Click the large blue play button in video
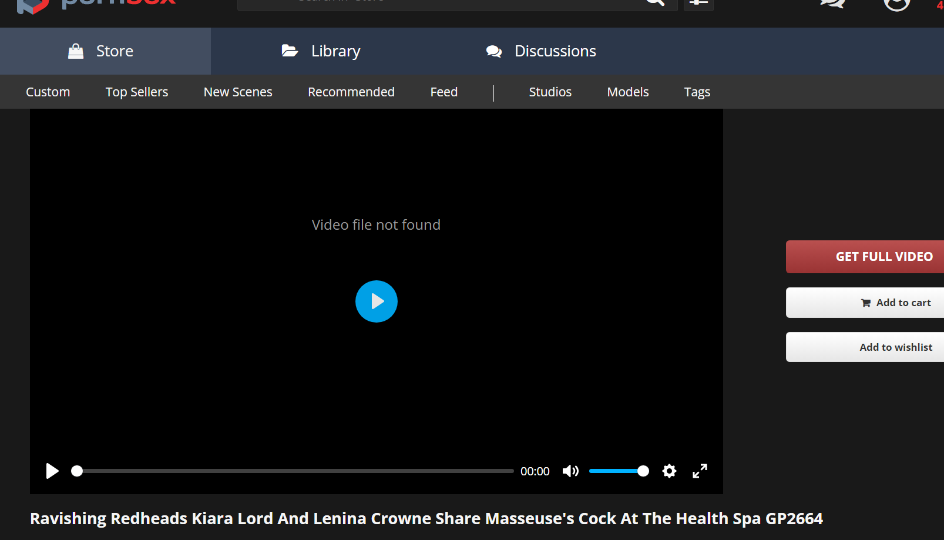Screen dimensions: 944x540 point(376,301)
